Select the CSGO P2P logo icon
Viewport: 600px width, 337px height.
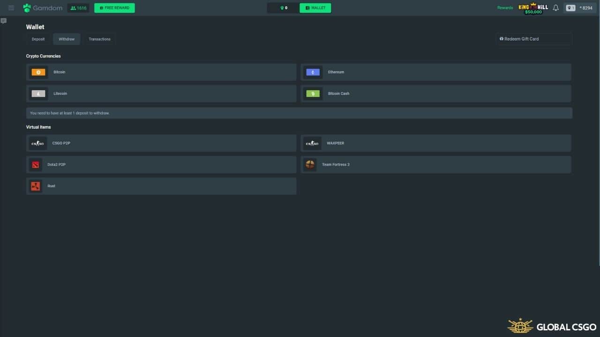(x=37, y=143)
